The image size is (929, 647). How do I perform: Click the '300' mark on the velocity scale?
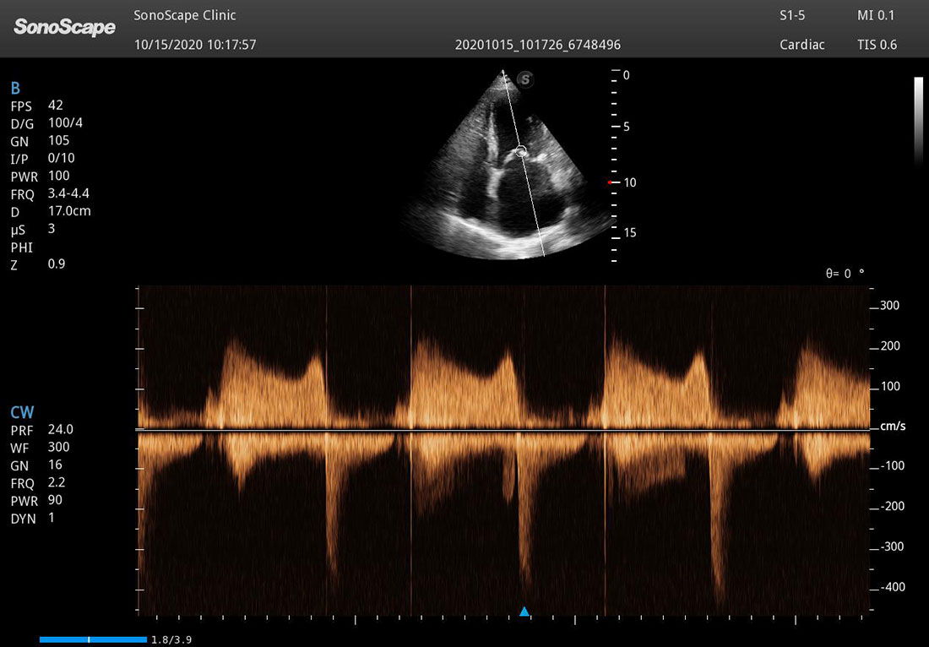890,306
